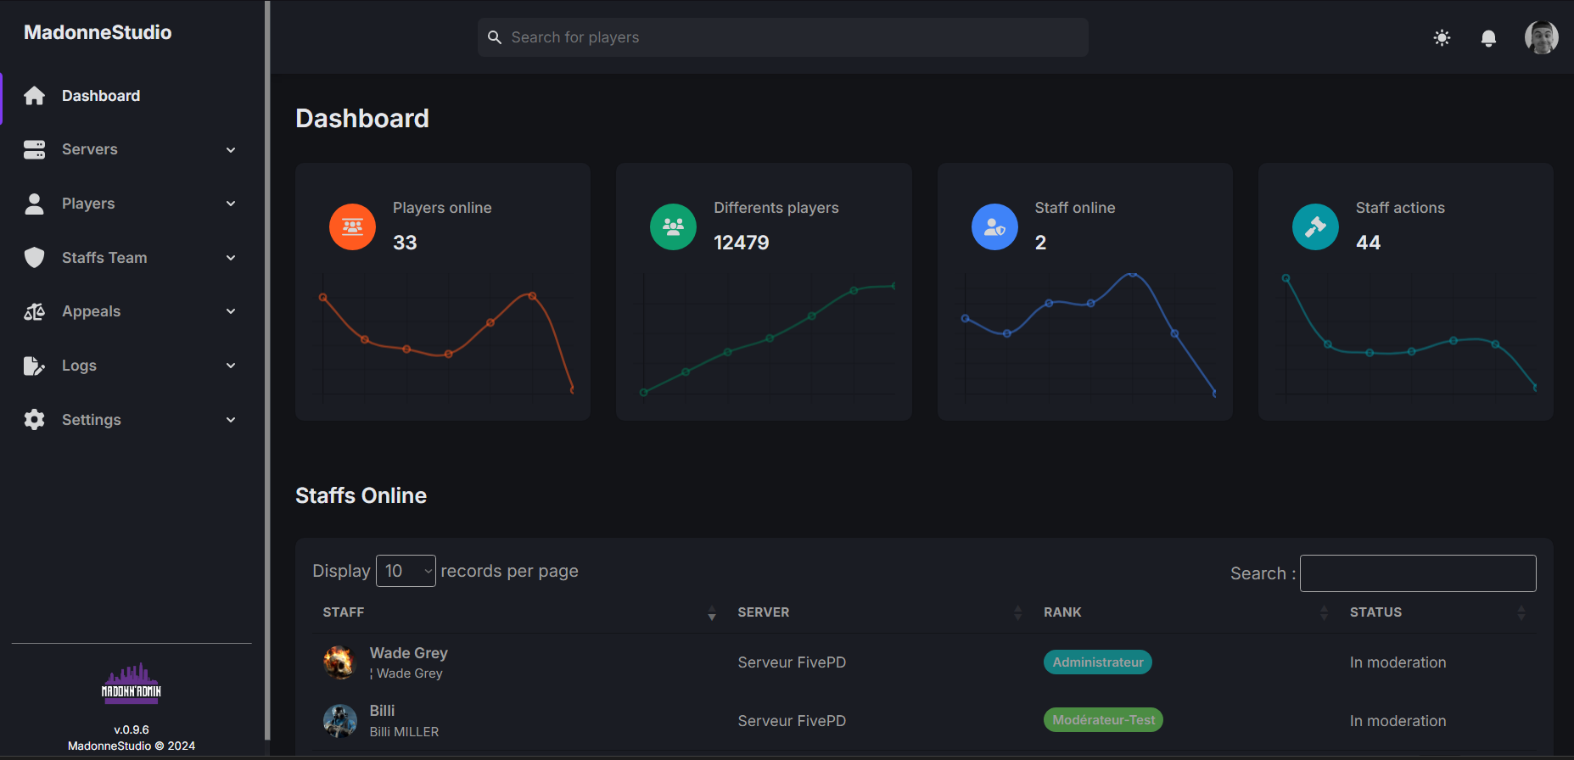Expand the Staffs Team menu
1574x760 pixels.
(x=130, y=258)
